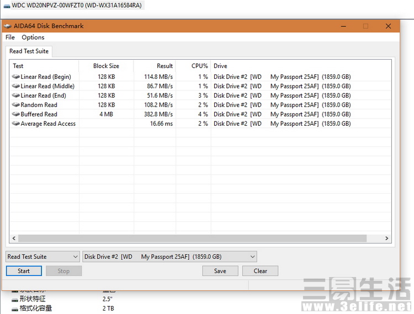Click the horizontal scrollbar left arrow

[14, 238]
